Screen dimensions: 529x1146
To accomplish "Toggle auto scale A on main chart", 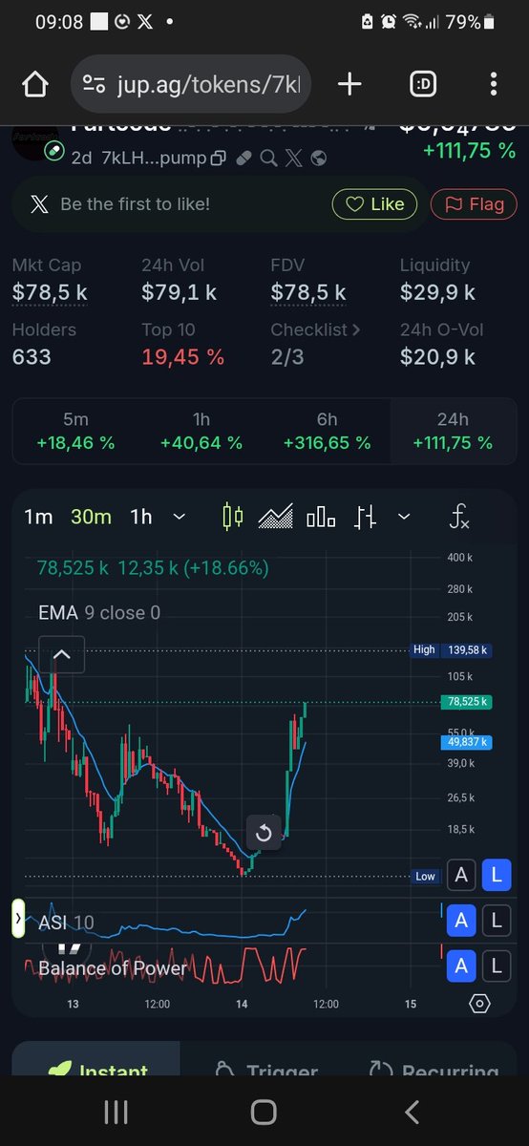I will point(461,874).
